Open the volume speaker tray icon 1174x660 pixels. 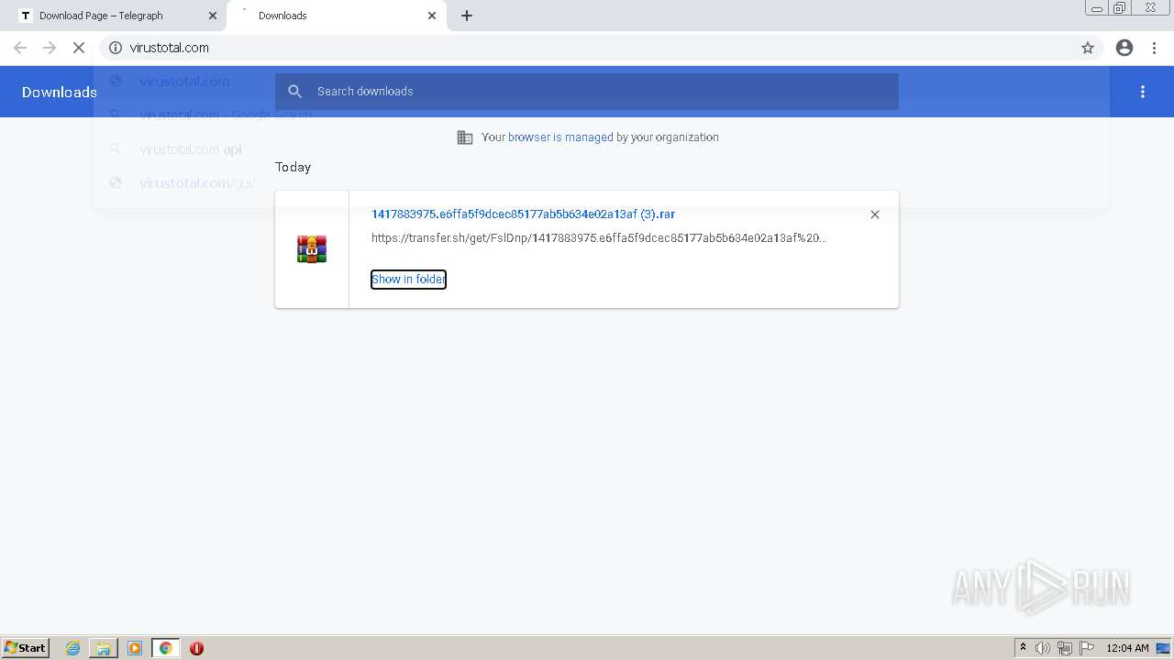(x=1043, y=648)
